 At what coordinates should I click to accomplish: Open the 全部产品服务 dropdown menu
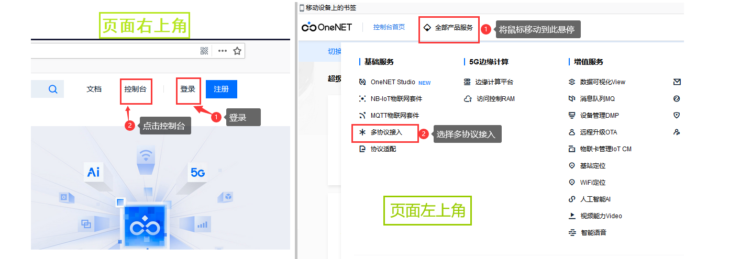[x=449, y=27]
